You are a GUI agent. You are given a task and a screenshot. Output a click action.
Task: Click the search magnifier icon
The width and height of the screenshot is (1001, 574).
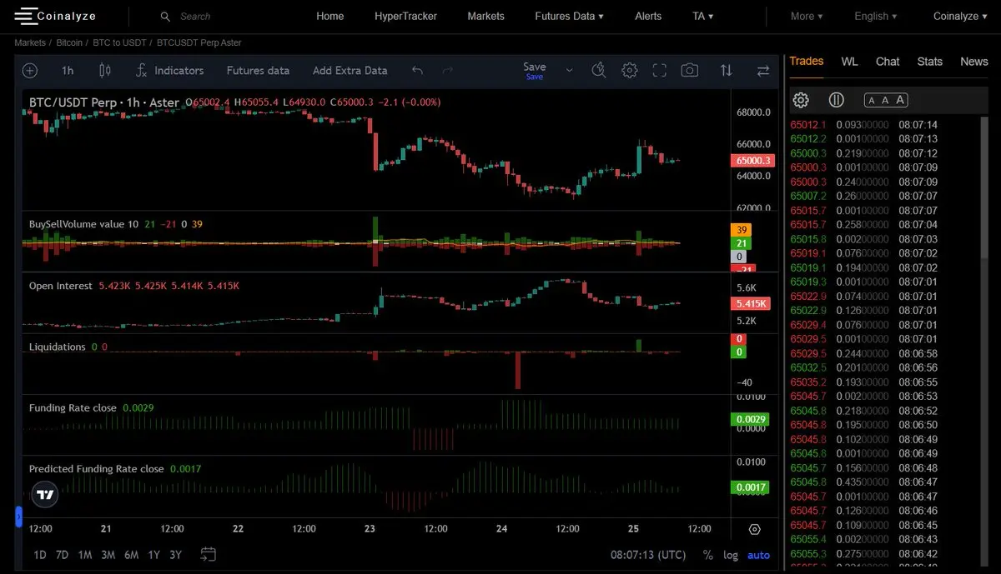165,17
